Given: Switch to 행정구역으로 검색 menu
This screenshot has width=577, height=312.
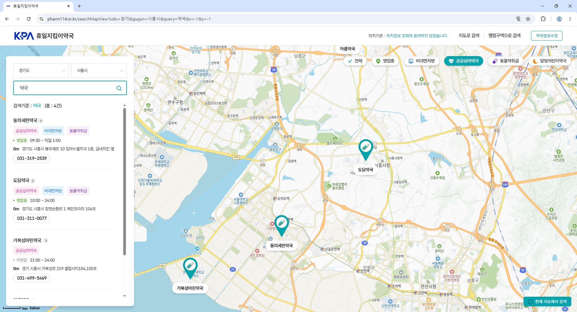Looking at the screenshot, I should click(x=504, y=35).
